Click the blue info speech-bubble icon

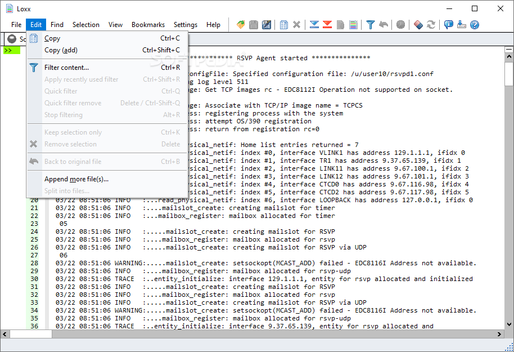click(x=448, y=25)
